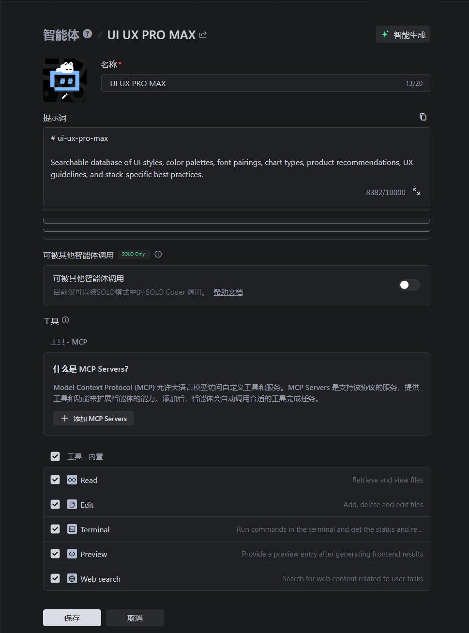Viewport: 469px width, 633px height.
Task: Click the info icon beside 工具 label
Action: tap(65, 320)
